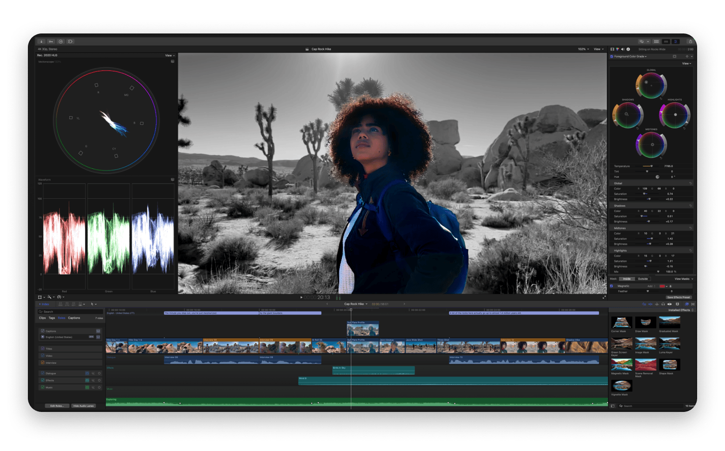The width and height of the screenshot is (725, 451).
Task: Open the View Masks dropdown
Action: tap(683, 279)
